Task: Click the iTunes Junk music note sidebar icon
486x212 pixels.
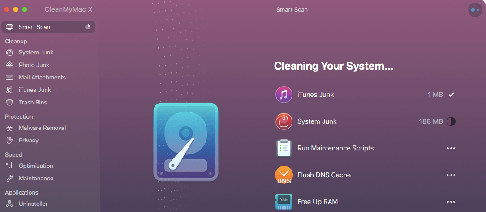Action: (9, 90)
